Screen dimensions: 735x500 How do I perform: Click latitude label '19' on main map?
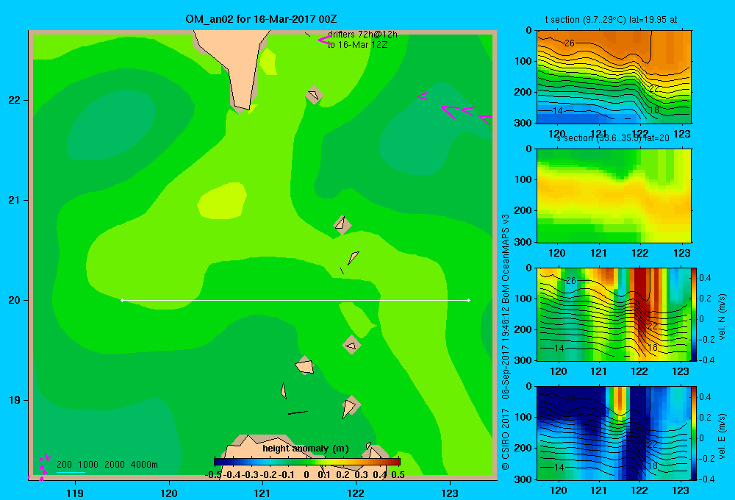[x=15, y=400]
